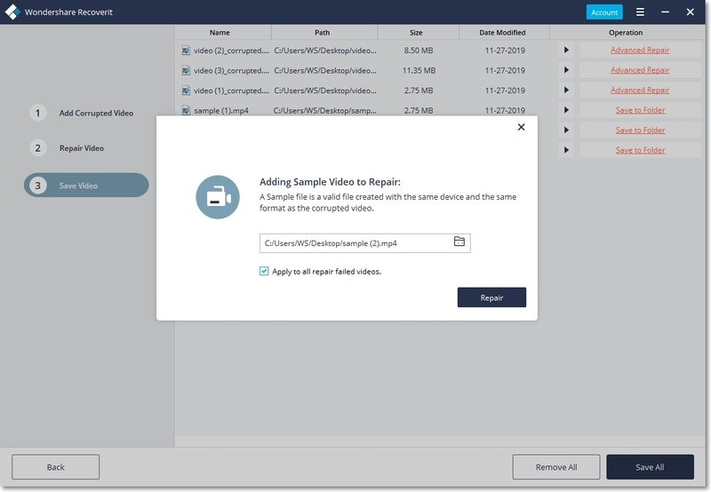
Task: Click the Wondershare Recoverit logo icon
Action: [x=12, y=12]
